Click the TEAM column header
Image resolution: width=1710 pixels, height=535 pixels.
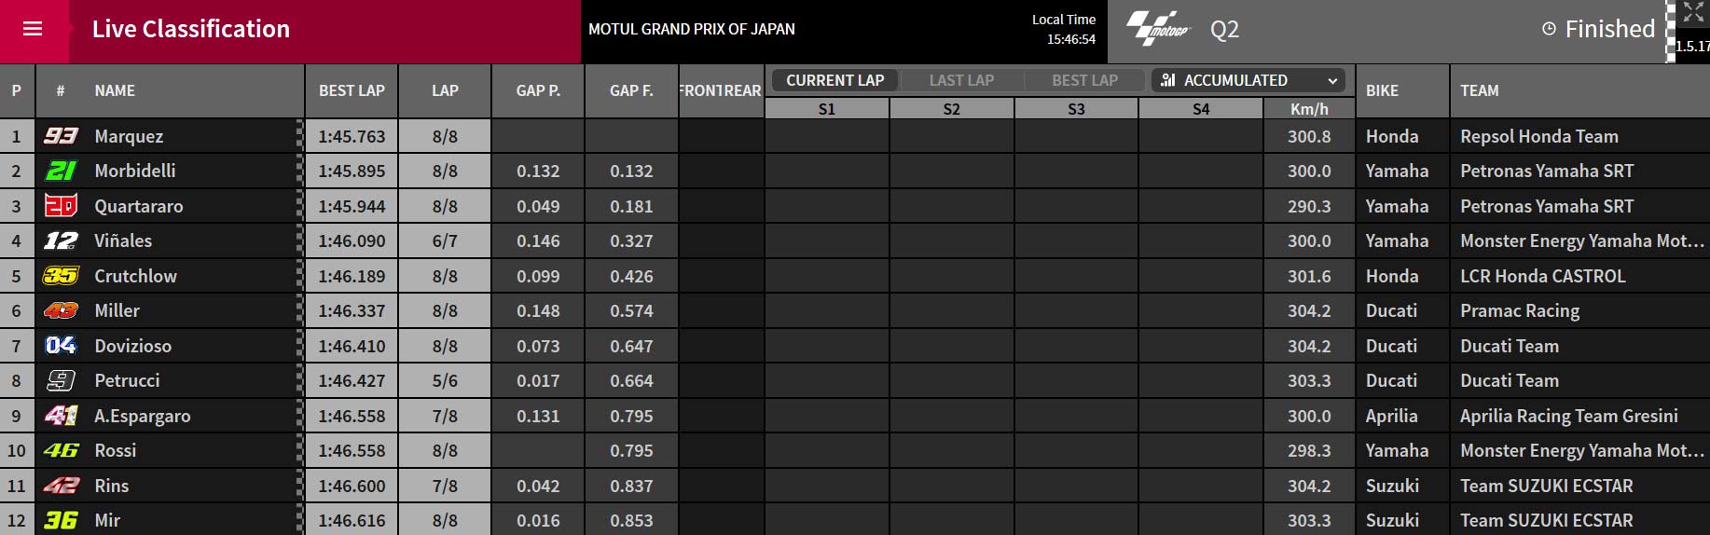coord(1580,90)
